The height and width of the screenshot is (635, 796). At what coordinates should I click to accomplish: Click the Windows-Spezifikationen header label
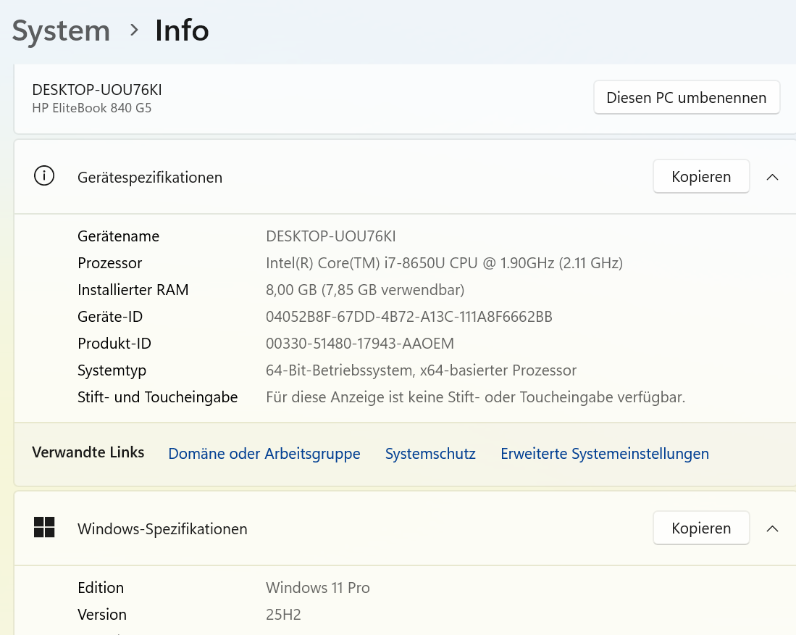(x=162, y=529)
